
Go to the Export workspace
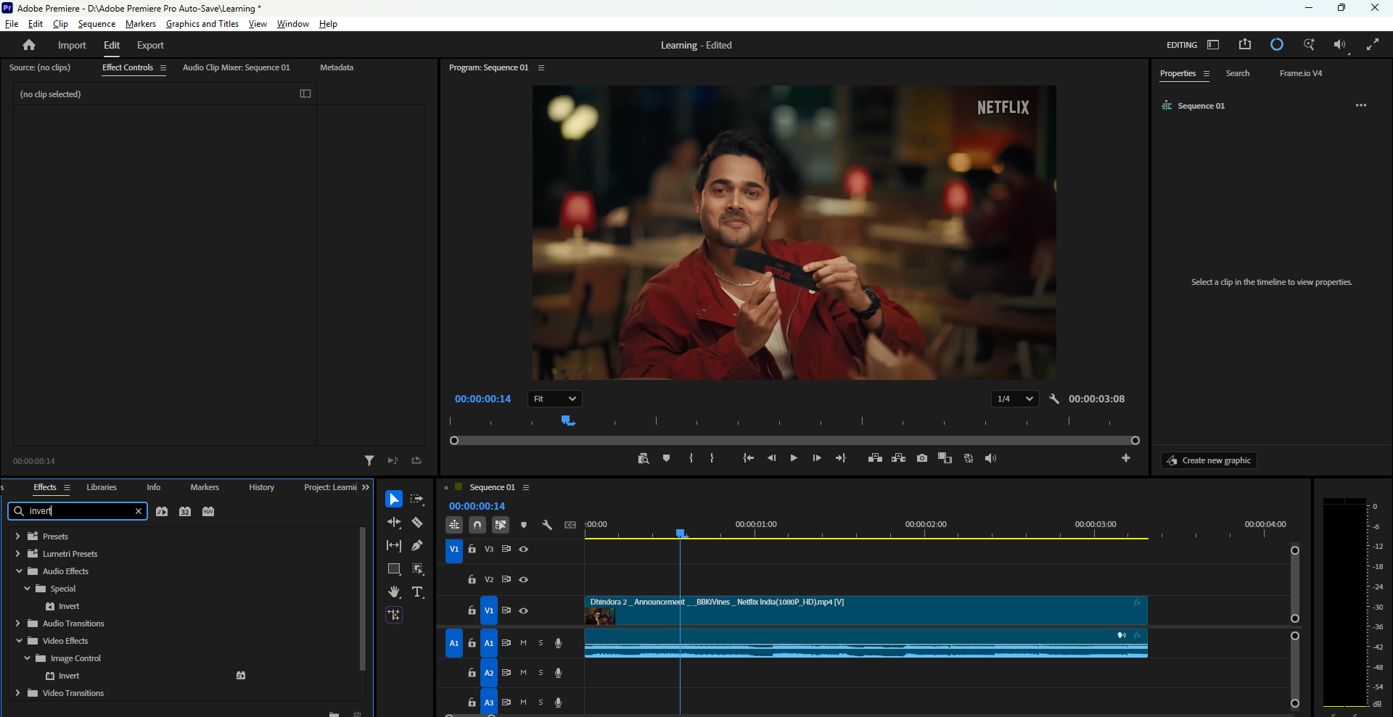(x=150, y=45)
